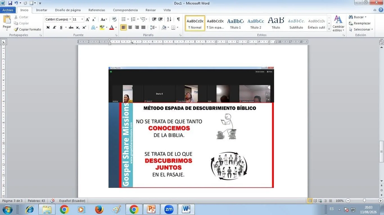Apply strikethrough abc formatting
The width and height of the screenshot is (384, 215).
71,27
